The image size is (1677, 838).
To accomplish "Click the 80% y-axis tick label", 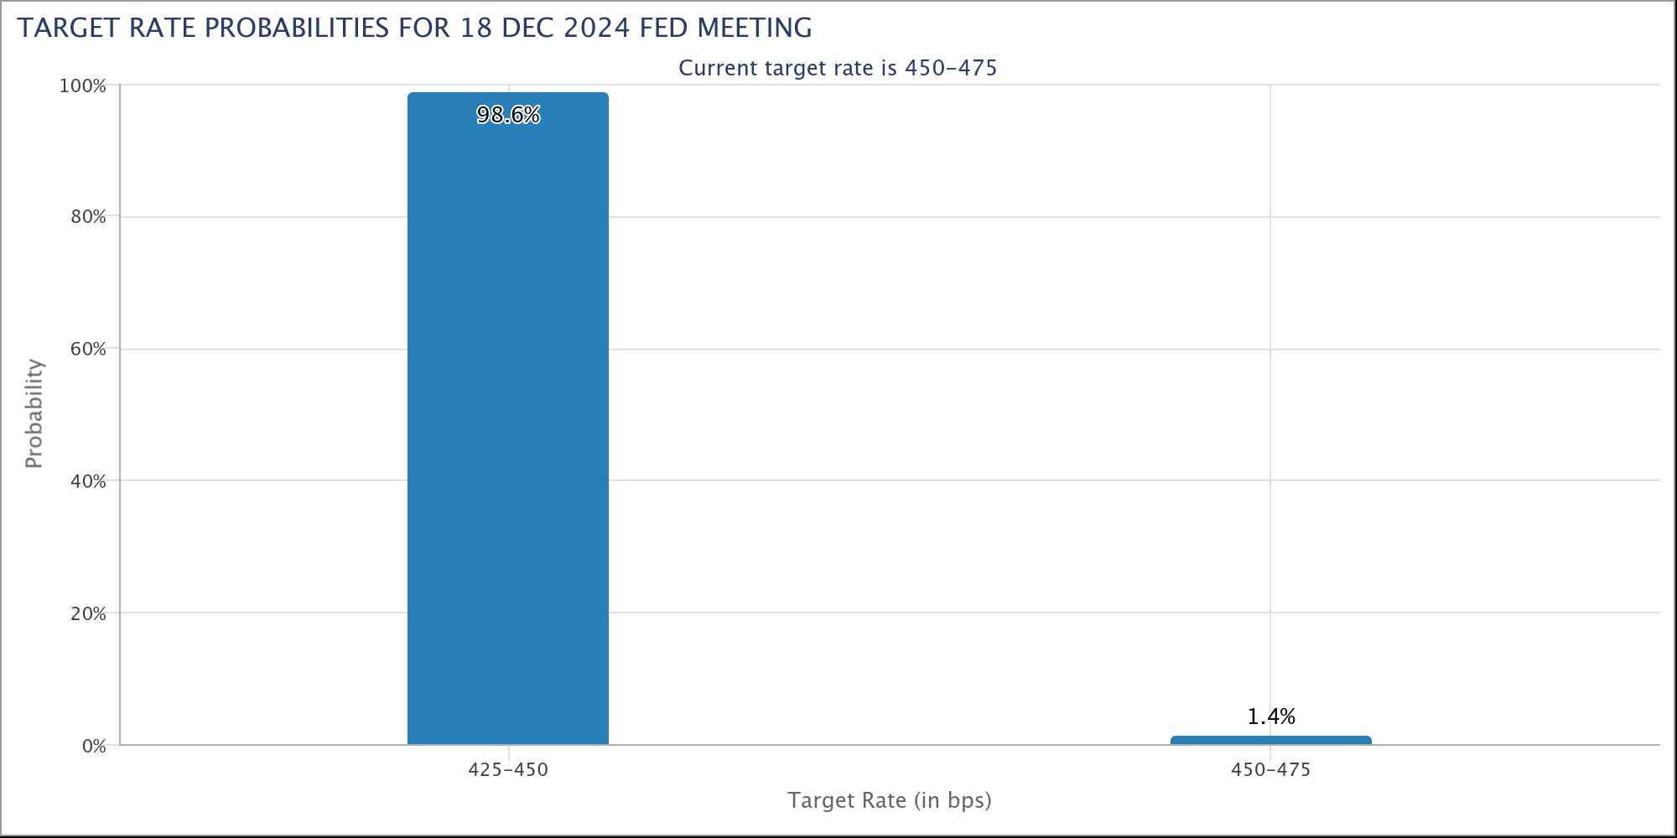I will (86, 218).
